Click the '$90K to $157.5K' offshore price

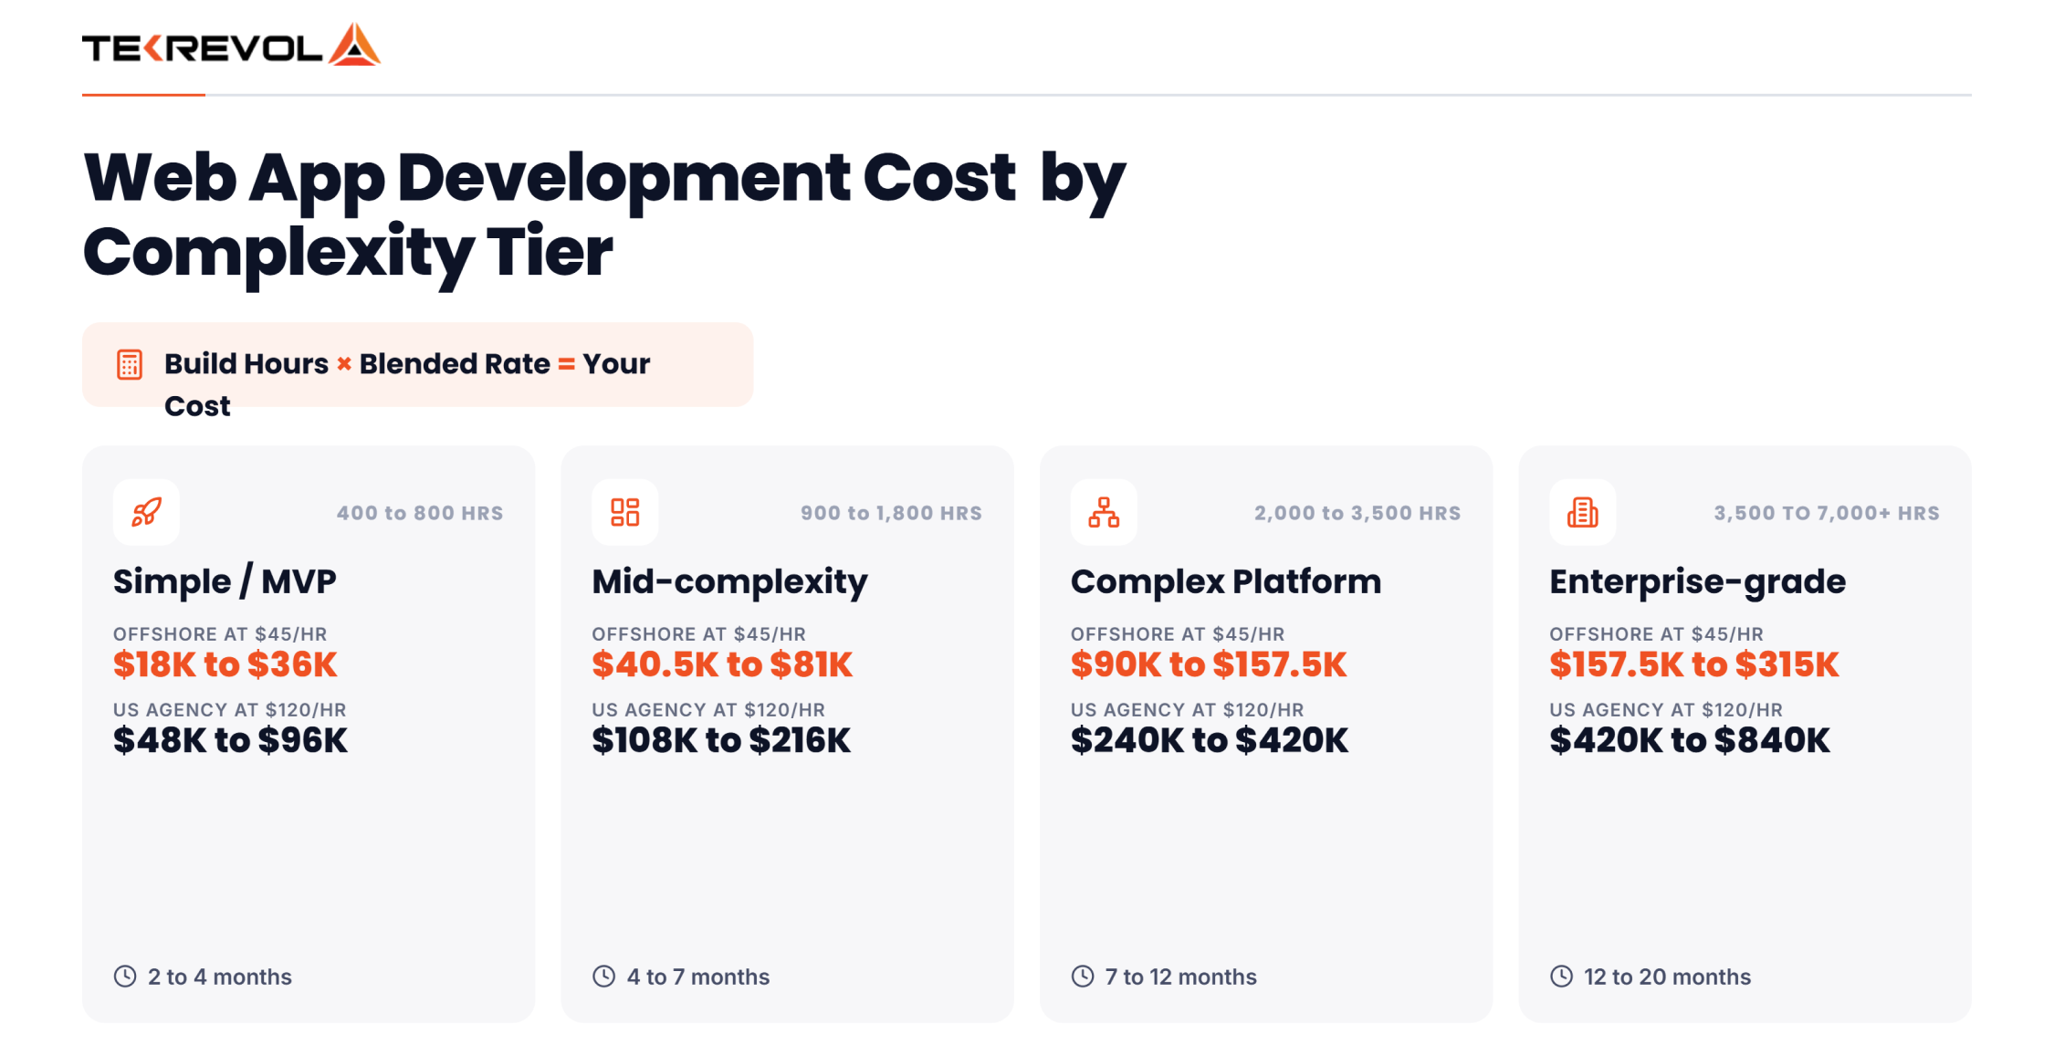[x=1209, y=664]
